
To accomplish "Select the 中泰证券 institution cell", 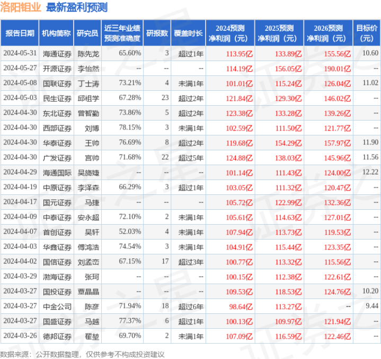I will pyautogui.click(x=57, y=217).
